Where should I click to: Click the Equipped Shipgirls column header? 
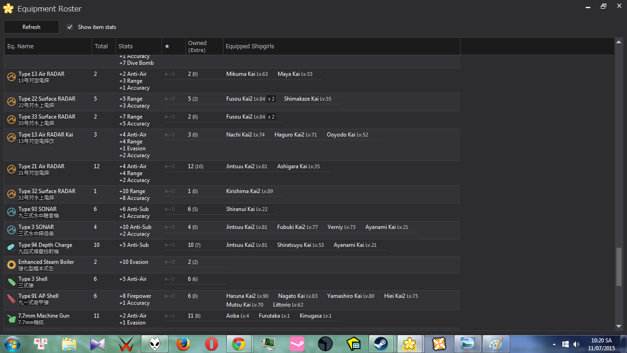pos(341,46)
